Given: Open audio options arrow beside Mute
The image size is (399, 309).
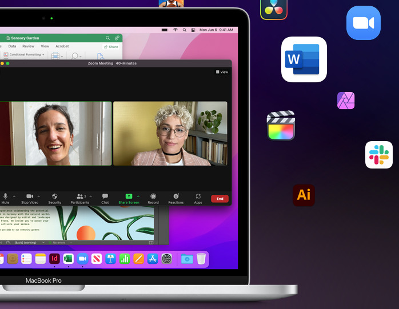Looking at the screenshot, I should click(x=14, y=196).
